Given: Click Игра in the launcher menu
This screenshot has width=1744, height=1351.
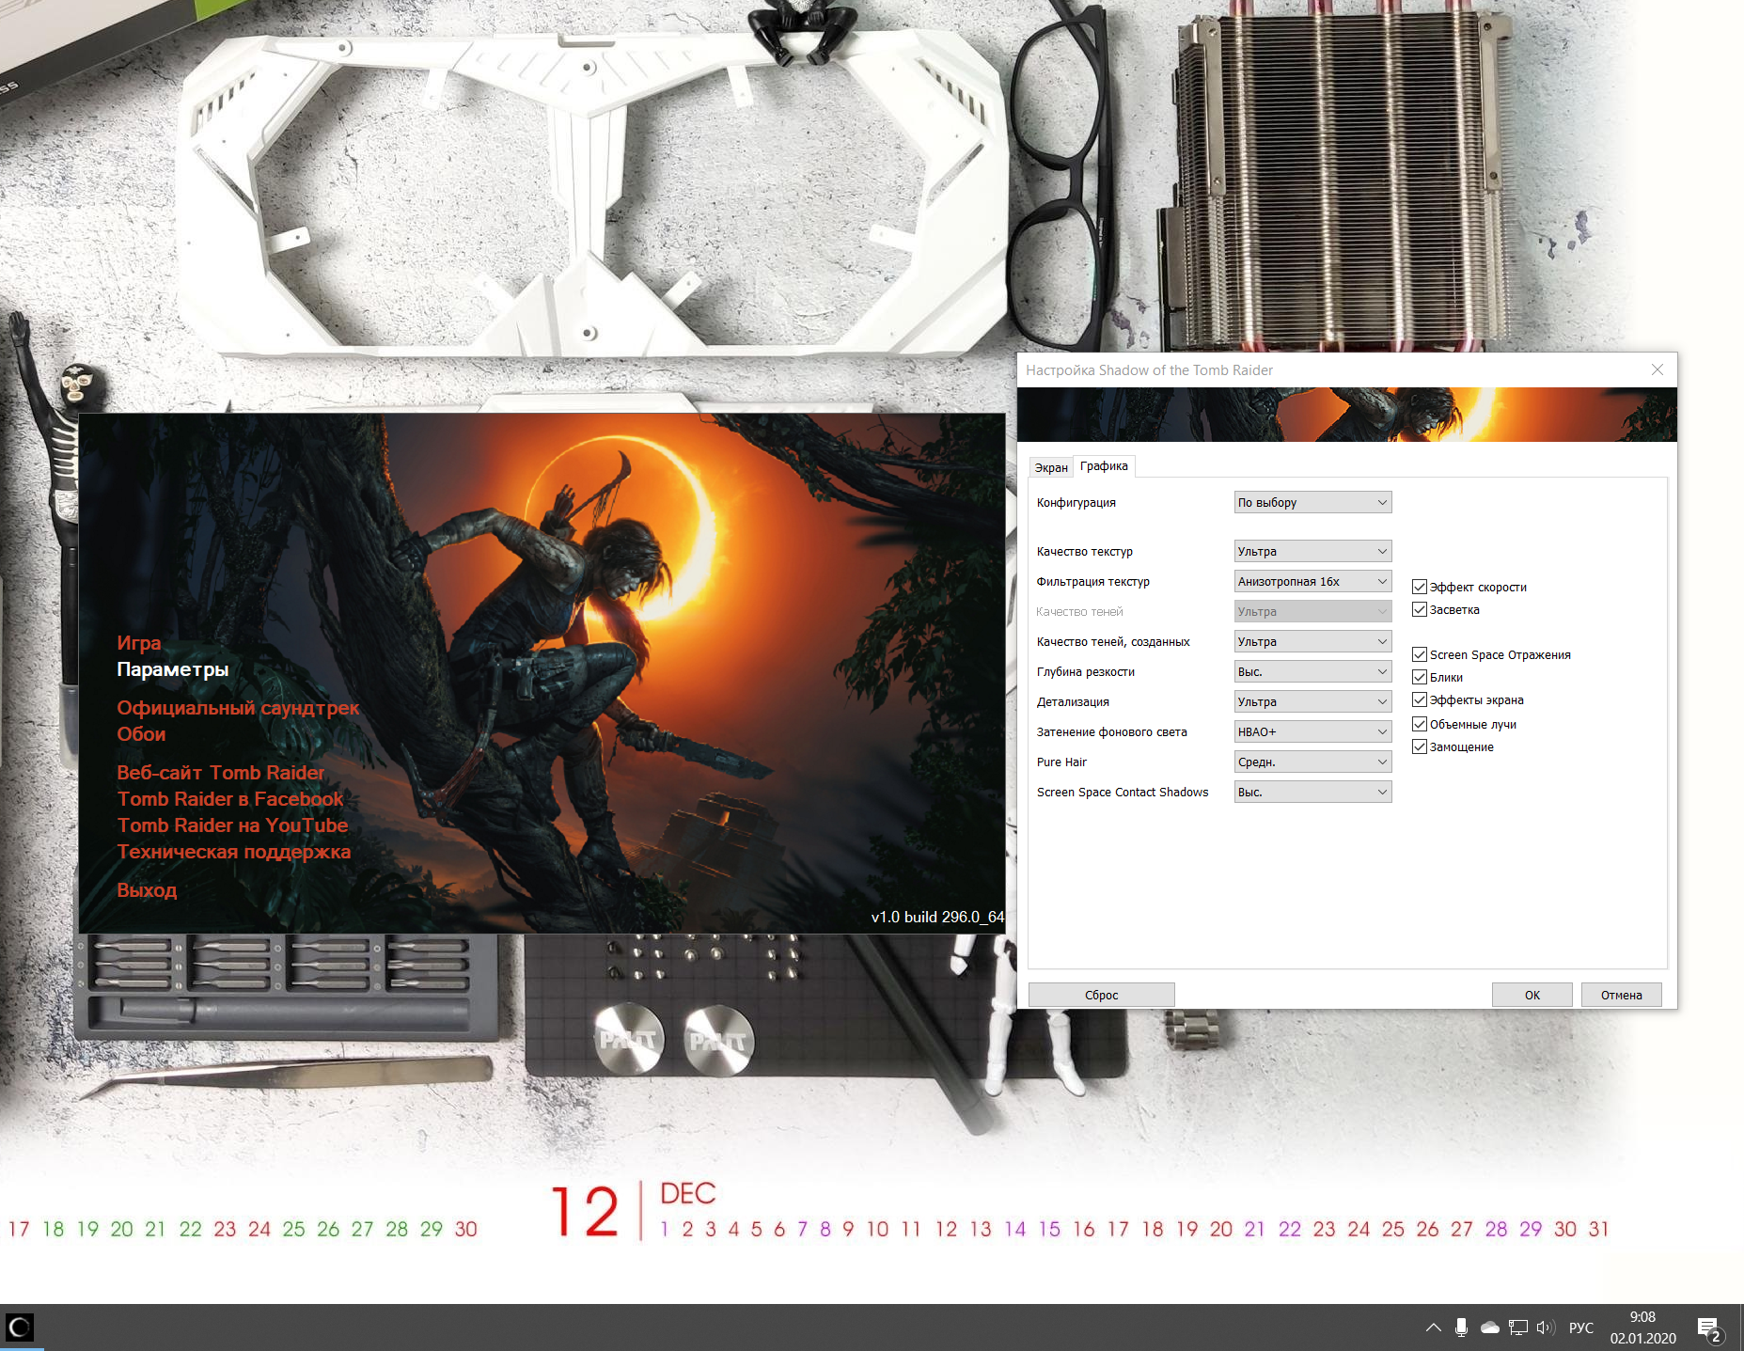Looking at the screenshot, I should coord(139,643).
